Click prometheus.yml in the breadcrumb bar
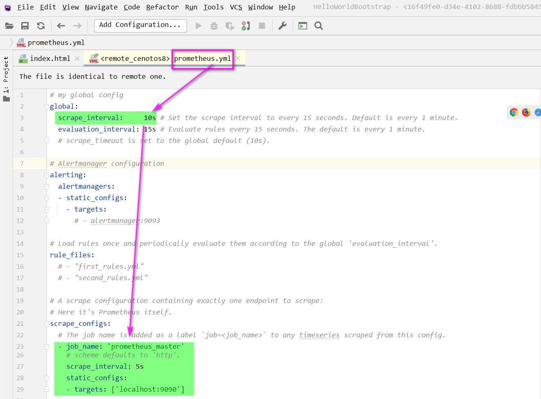 click(56, 43)
